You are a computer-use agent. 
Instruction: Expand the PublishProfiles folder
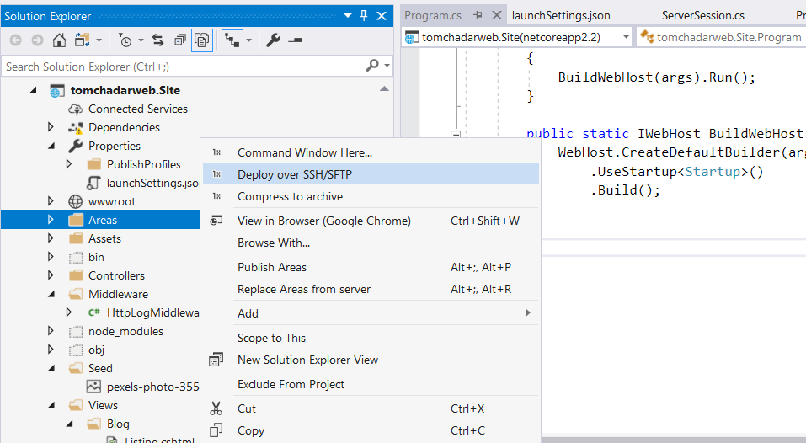[69, 164]
